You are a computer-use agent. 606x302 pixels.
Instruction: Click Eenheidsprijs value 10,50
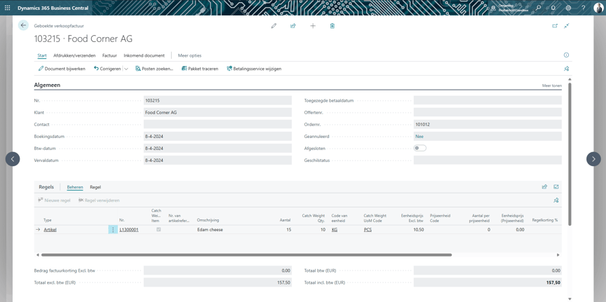(418, 230)
